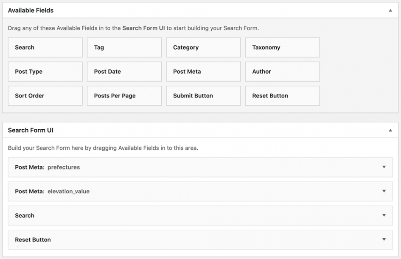Select the Post Date field box
This screenshot has height=259, width=401.
point(124,72)
